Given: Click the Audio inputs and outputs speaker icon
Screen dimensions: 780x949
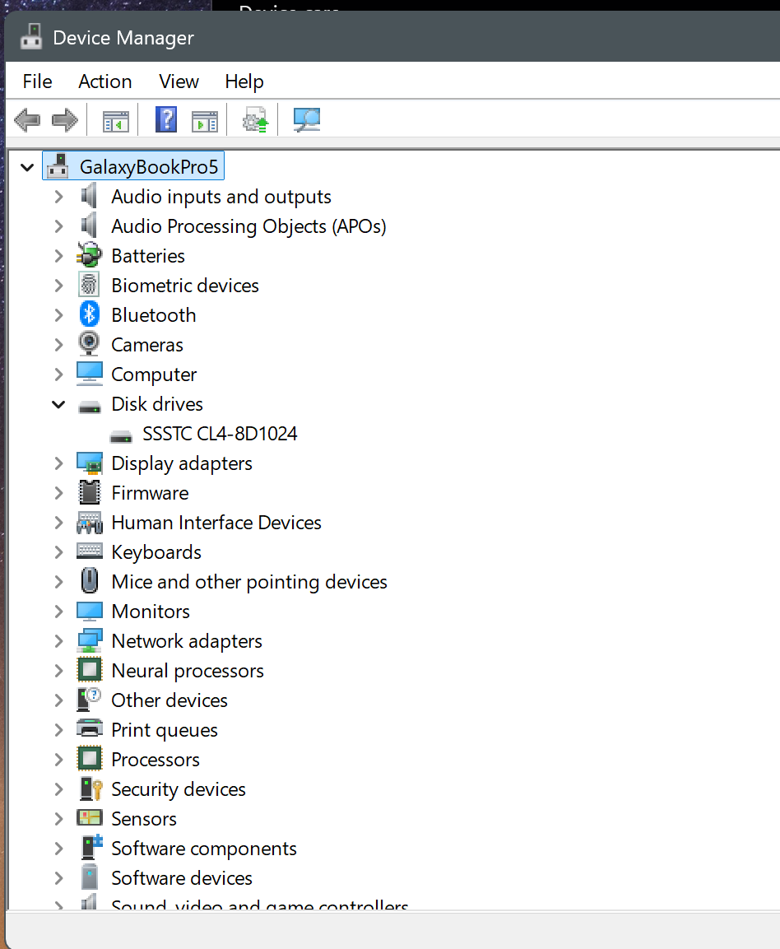Looking at the screenshot, I should [89, 196].
